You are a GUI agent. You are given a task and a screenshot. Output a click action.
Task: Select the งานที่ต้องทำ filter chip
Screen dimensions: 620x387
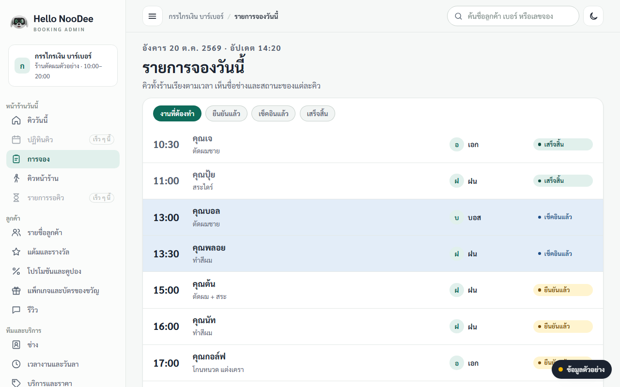click(x=177, y=114)
